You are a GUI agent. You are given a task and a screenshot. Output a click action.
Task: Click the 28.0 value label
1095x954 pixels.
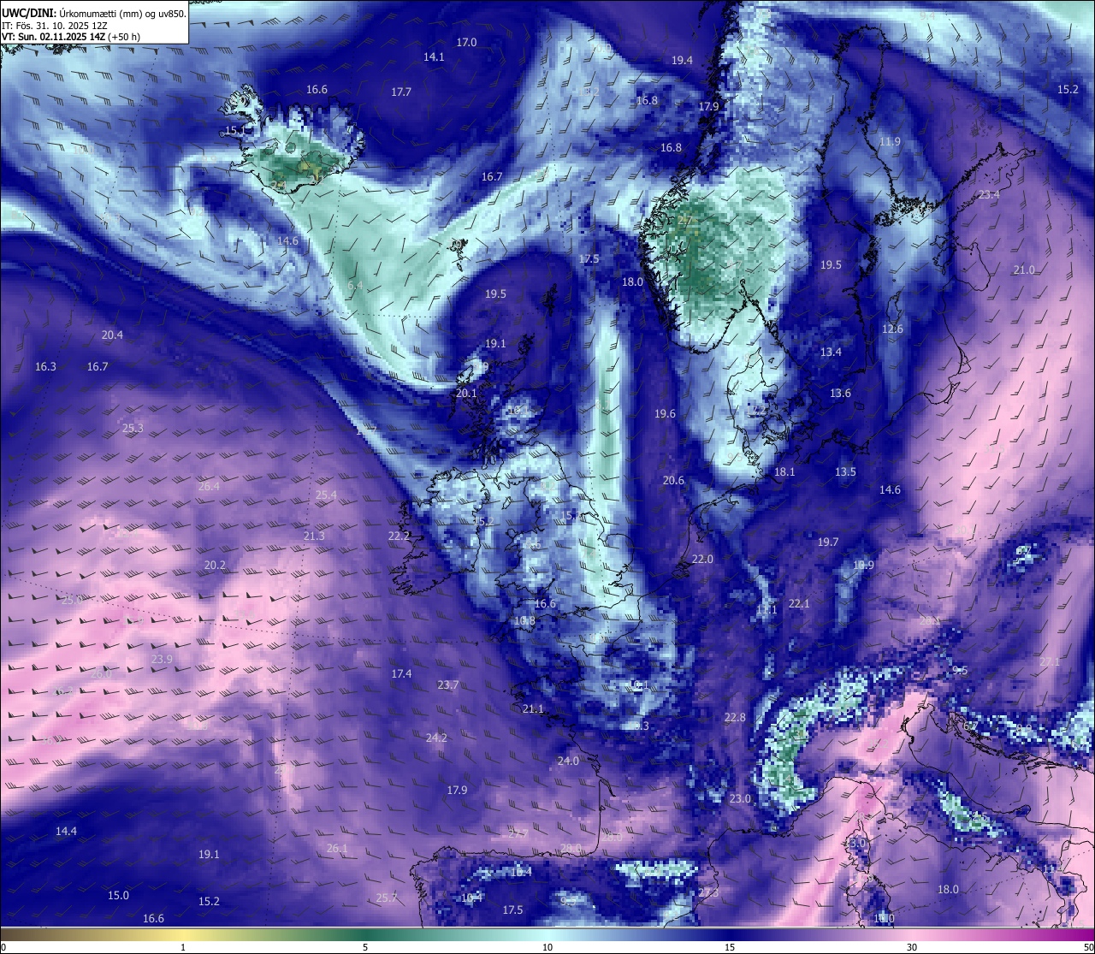click(x=571, y=848)
